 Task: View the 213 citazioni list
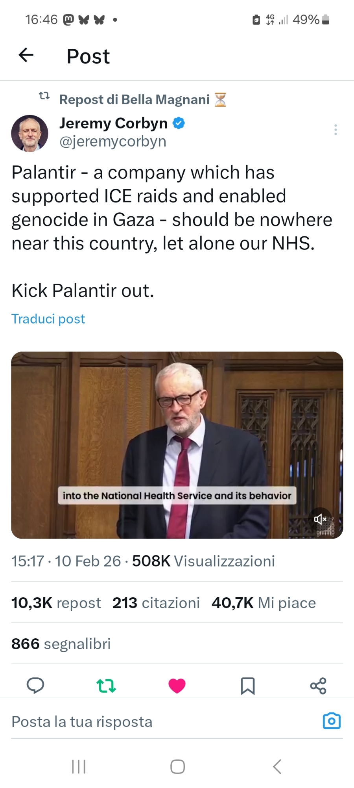pyautogui.click(x=156, y=603)
